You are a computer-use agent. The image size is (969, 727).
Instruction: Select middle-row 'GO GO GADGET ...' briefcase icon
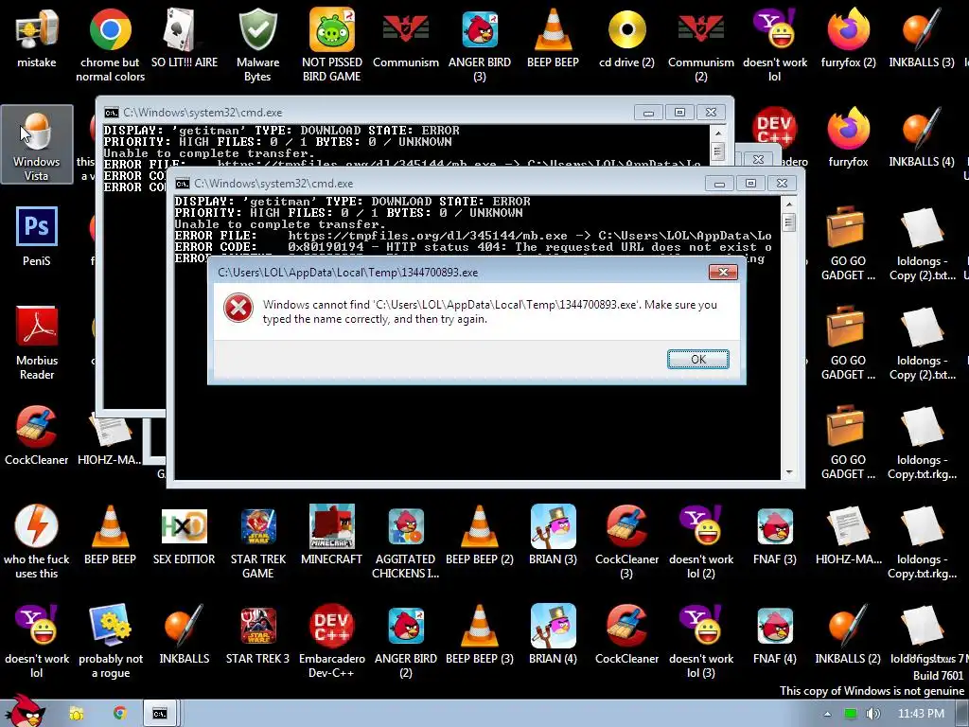click(x=848, y=343)
